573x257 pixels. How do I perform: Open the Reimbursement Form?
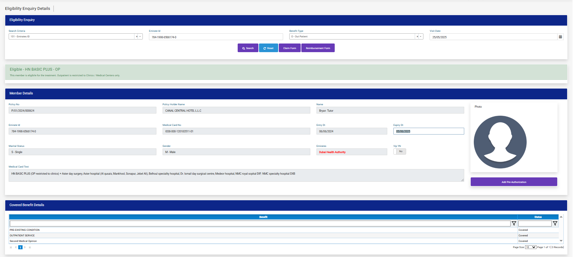coord(318,48)
